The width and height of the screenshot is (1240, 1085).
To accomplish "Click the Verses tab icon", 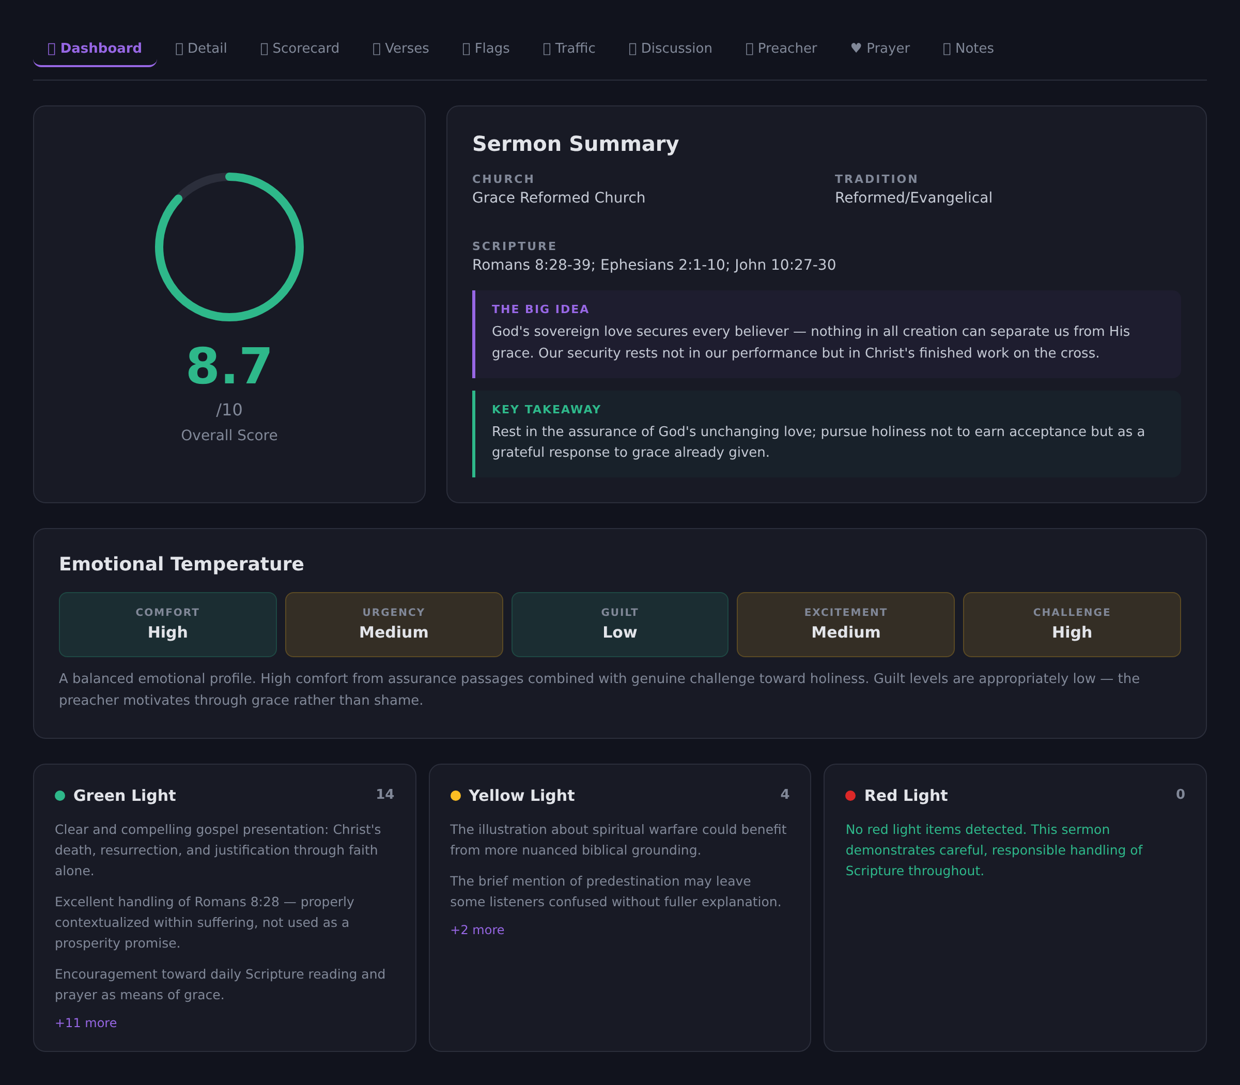I will (x=377, y=49).
